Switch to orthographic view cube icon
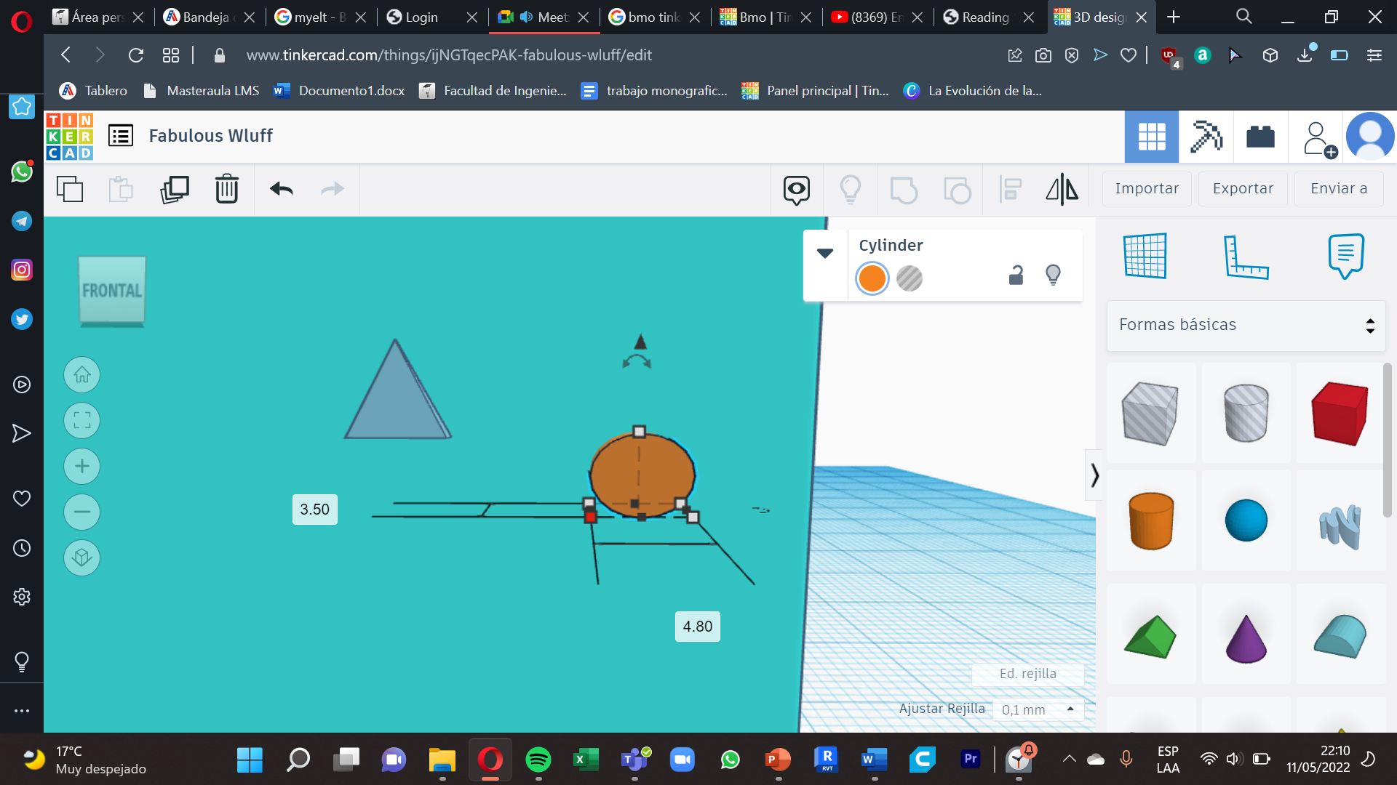The height and width of the screenshot is (785, 1397). (82, 558)
